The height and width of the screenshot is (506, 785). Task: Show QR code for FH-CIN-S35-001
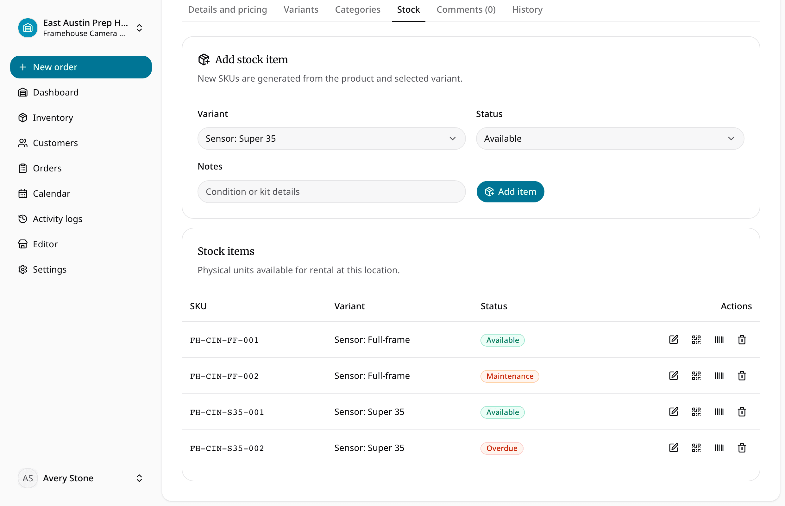click(x=696, y=412)
